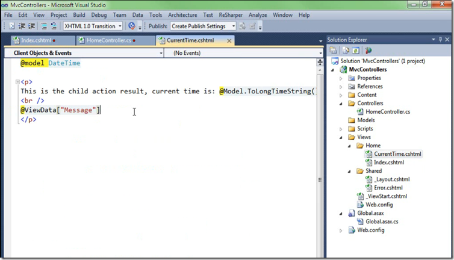Image resolution: width=454 pixels, height=260 pixels.
Task: Click the _Layout.cshtml file icon
Action: click(x=368, y=179)
